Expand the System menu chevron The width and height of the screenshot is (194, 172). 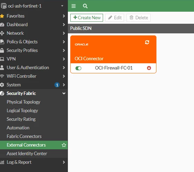(64, 85)
